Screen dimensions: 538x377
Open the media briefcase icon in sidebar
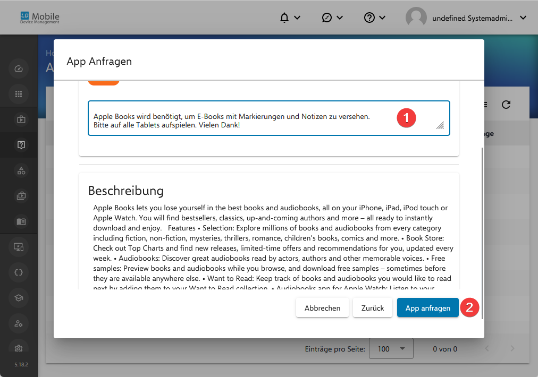coord(21,119)
